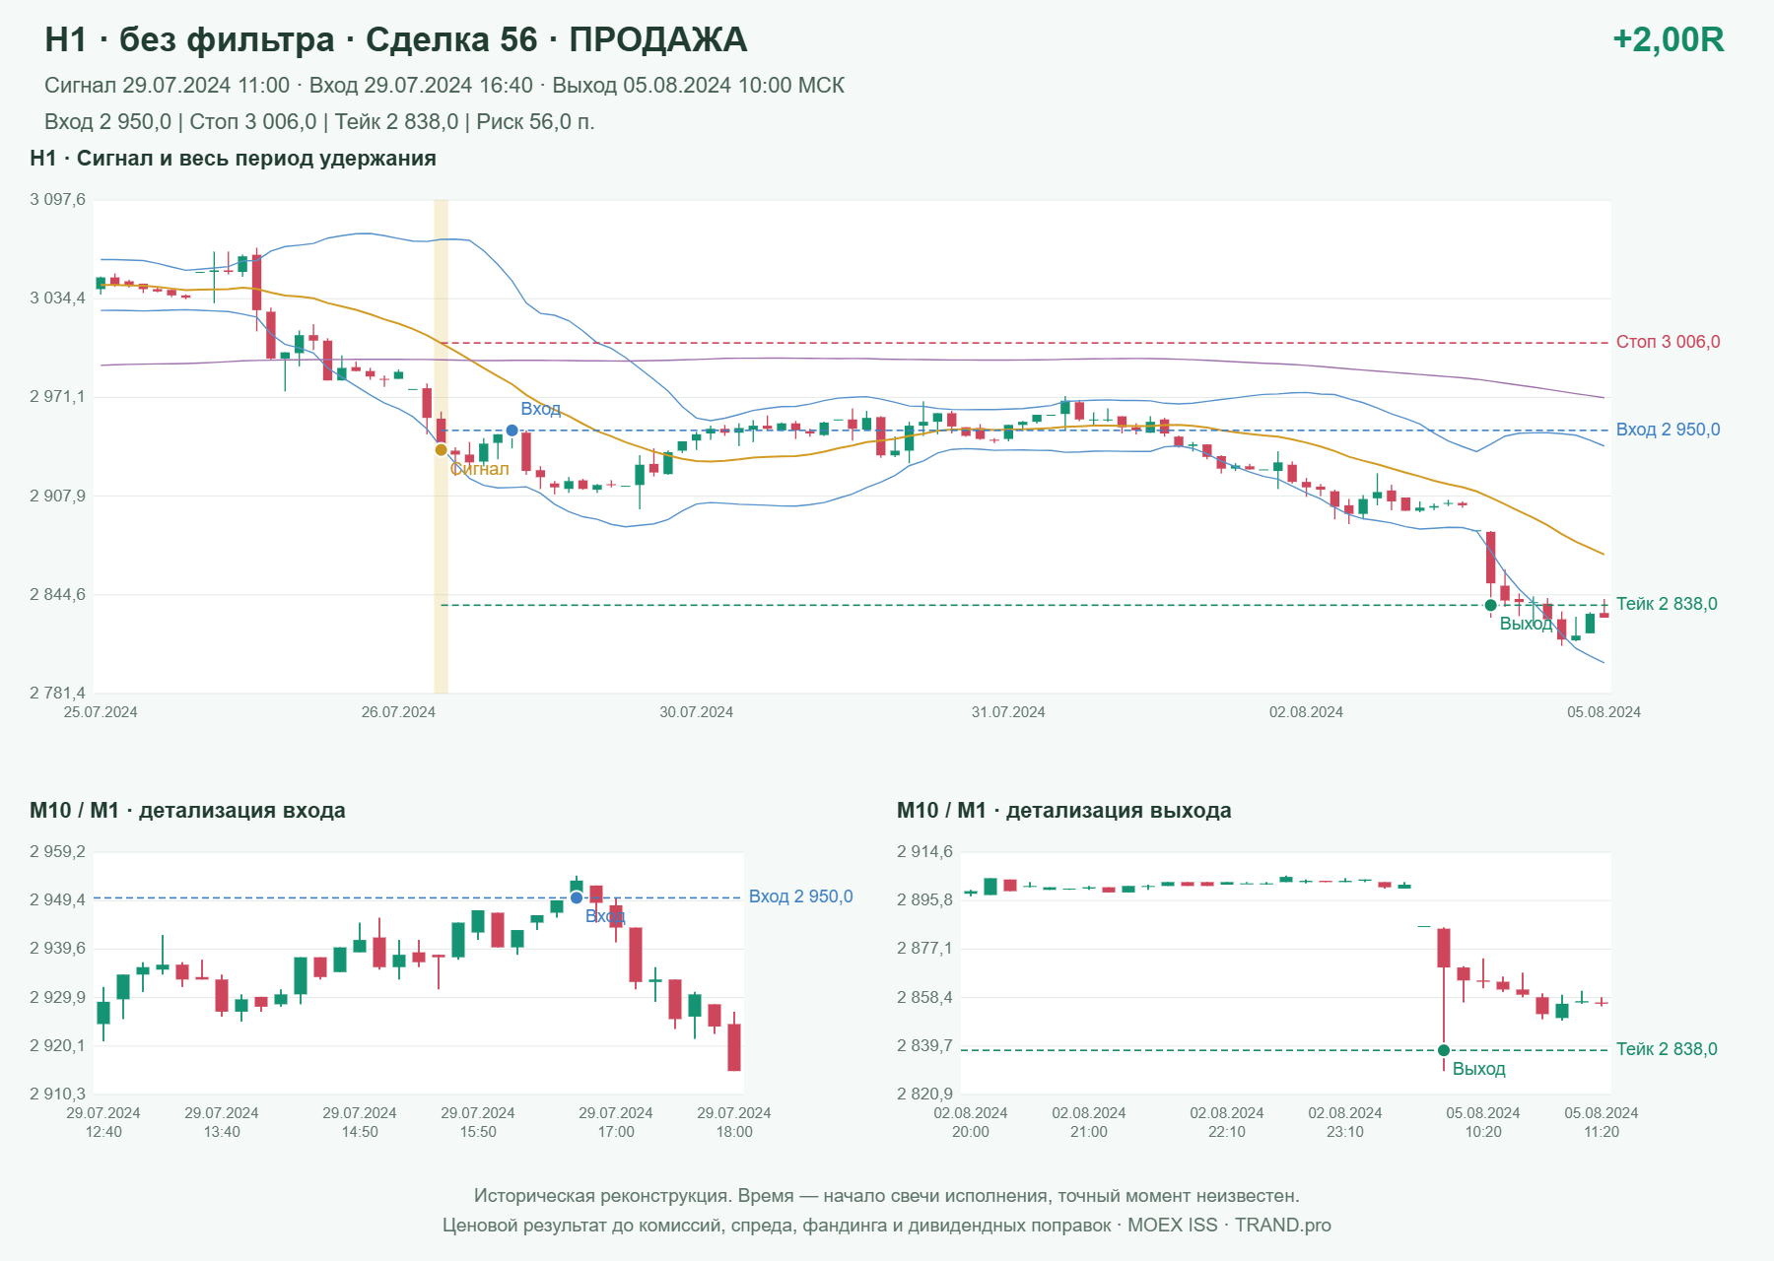Click the 'Вход 2 950,0' label on H1 chart
Viewport: 1774px width, 1261px height.
coord(1668,430)
